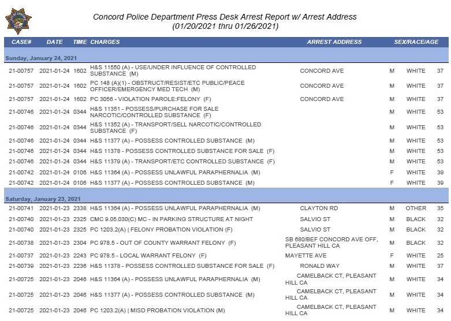Click the MISD PROBATION VIOLATION charge row

tap(225, 311)
